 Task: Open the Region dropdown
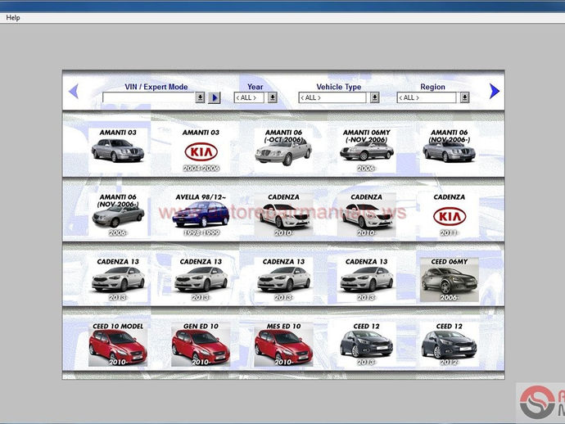tap(464, 97)
